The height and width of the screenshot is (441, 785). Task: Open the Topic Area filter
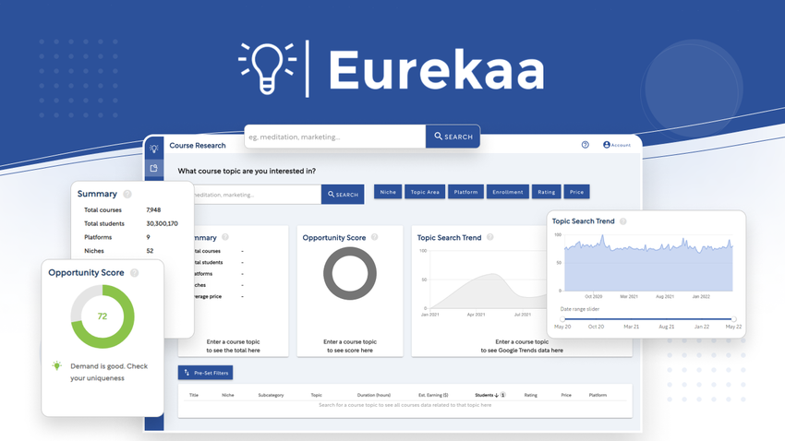[x=425, y=192]
